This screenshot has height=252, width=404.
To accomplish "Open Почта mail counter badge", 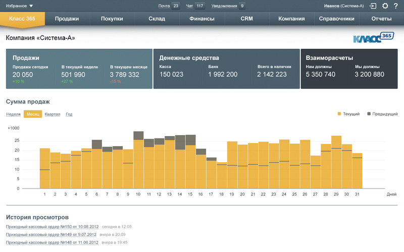I will coord(176,6).
